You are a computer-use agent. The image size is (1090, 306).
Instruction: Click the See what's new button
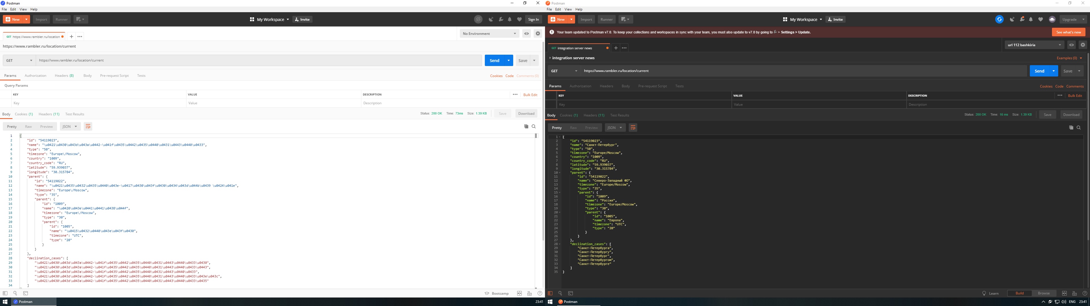pos(1068,32)
